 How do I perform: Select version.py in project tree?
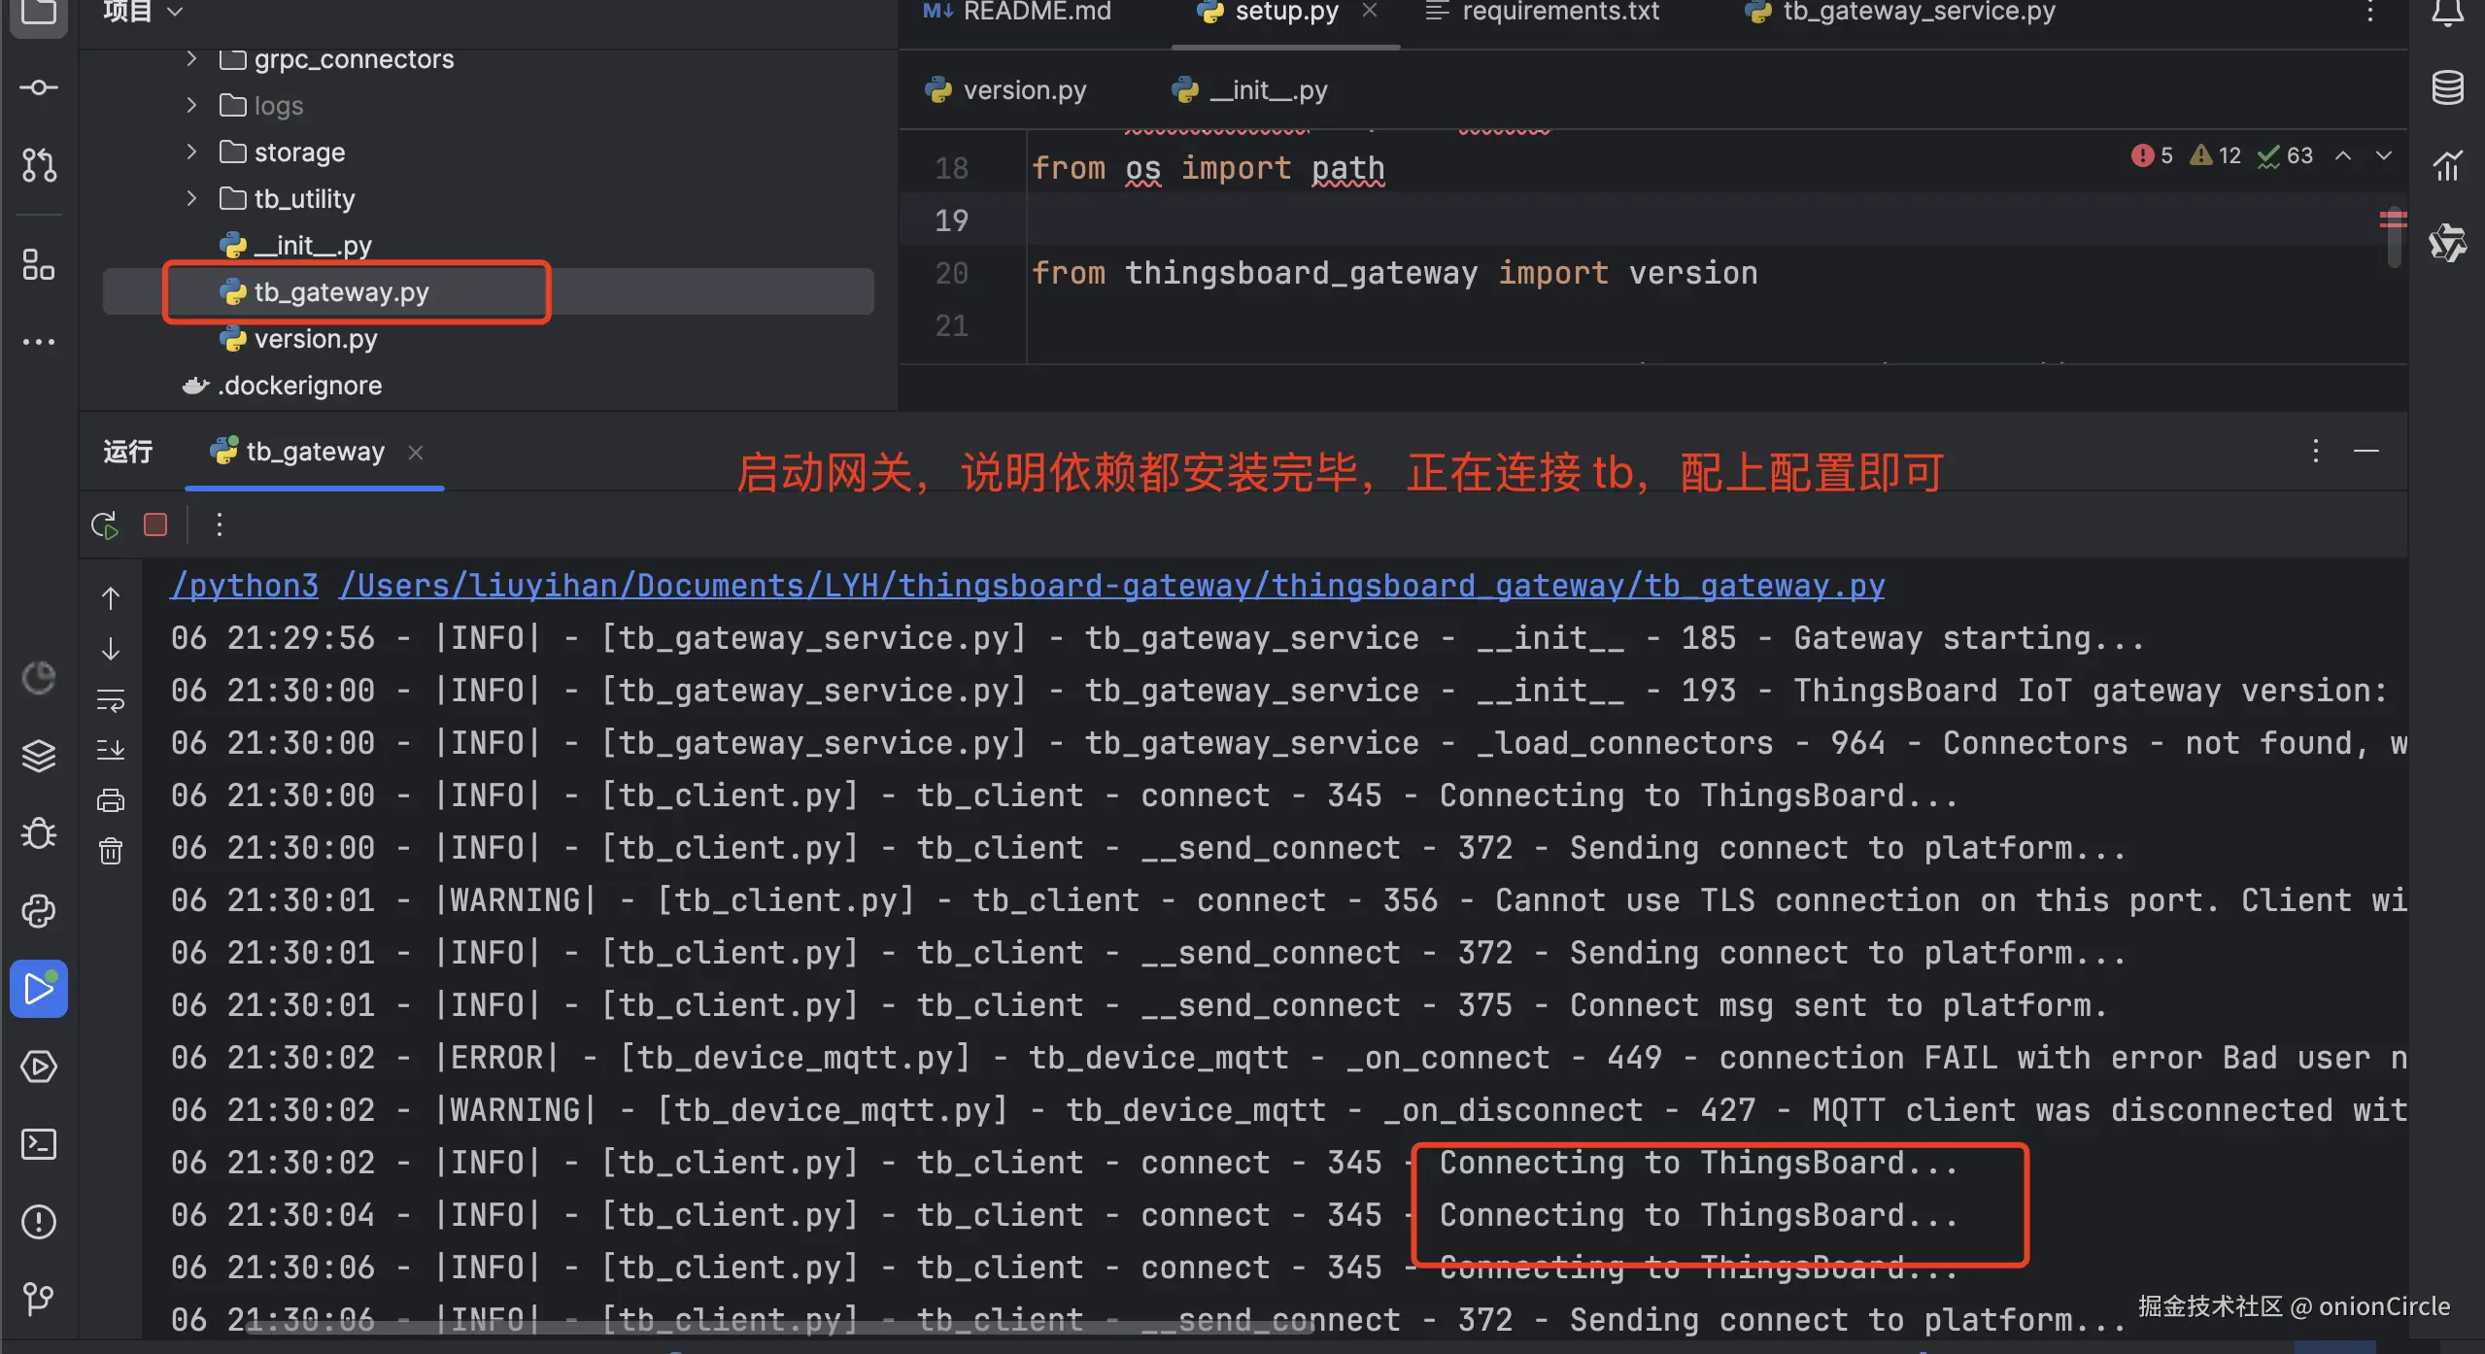pyautogui.click(x=315, y=339)
